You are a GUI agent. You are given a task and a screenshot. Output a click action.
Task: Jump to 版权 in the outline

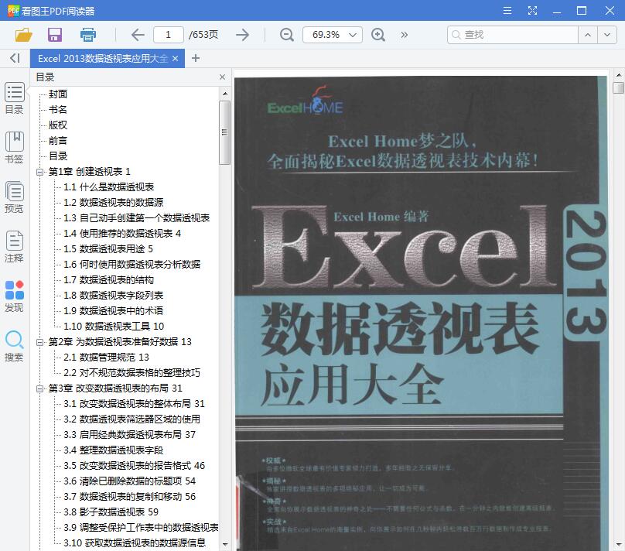pyautogui.click(x=58, y=125)
